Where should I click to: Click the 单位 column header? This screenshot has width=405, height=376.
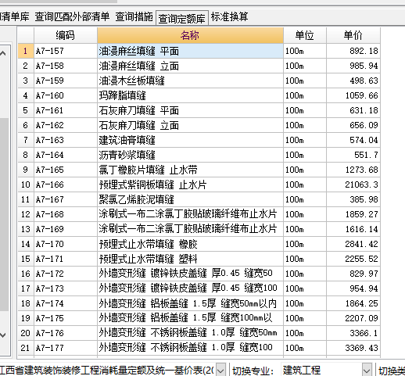click(304, 35)
